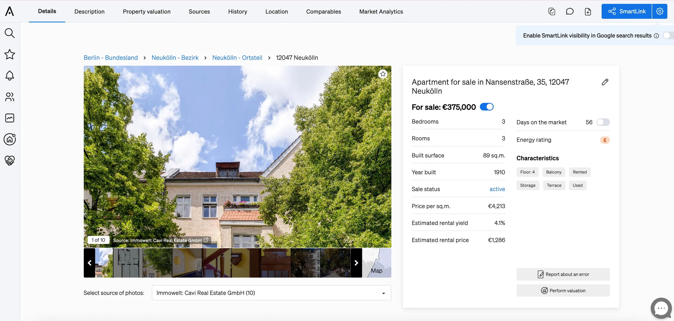Follow the Neukölln - Bezirk breadcrumb
674x321 pixels.
175,58
